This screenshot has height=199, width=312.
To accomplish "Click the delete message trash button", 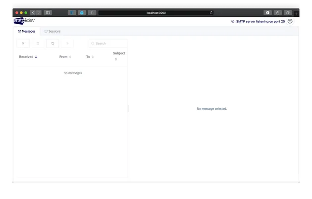I will pyautogui.click(x=38, y=44).
